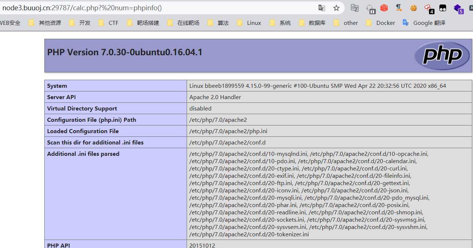Screen dimensions: 473x248
Task: Select the System row label
Action: [x=57, y=86]
